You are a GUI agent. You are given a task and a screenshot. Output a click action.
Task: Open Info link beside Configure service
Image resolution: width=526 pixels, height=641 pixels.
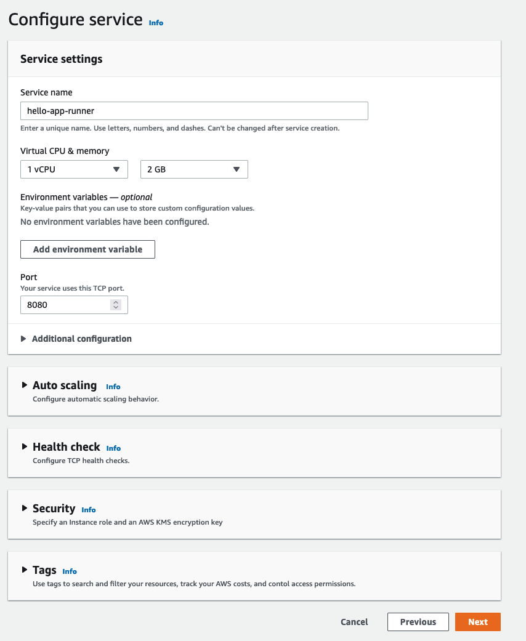pos(156,23)
